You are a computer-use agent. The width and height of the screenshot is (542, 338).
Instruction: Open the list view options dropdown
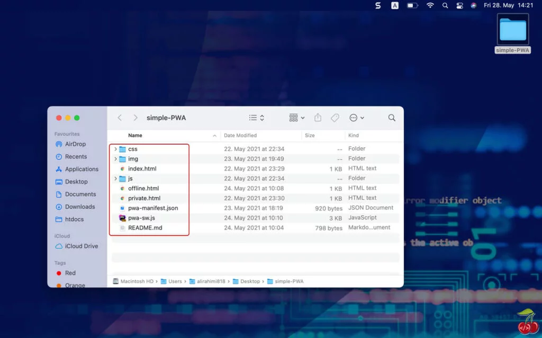256,118
